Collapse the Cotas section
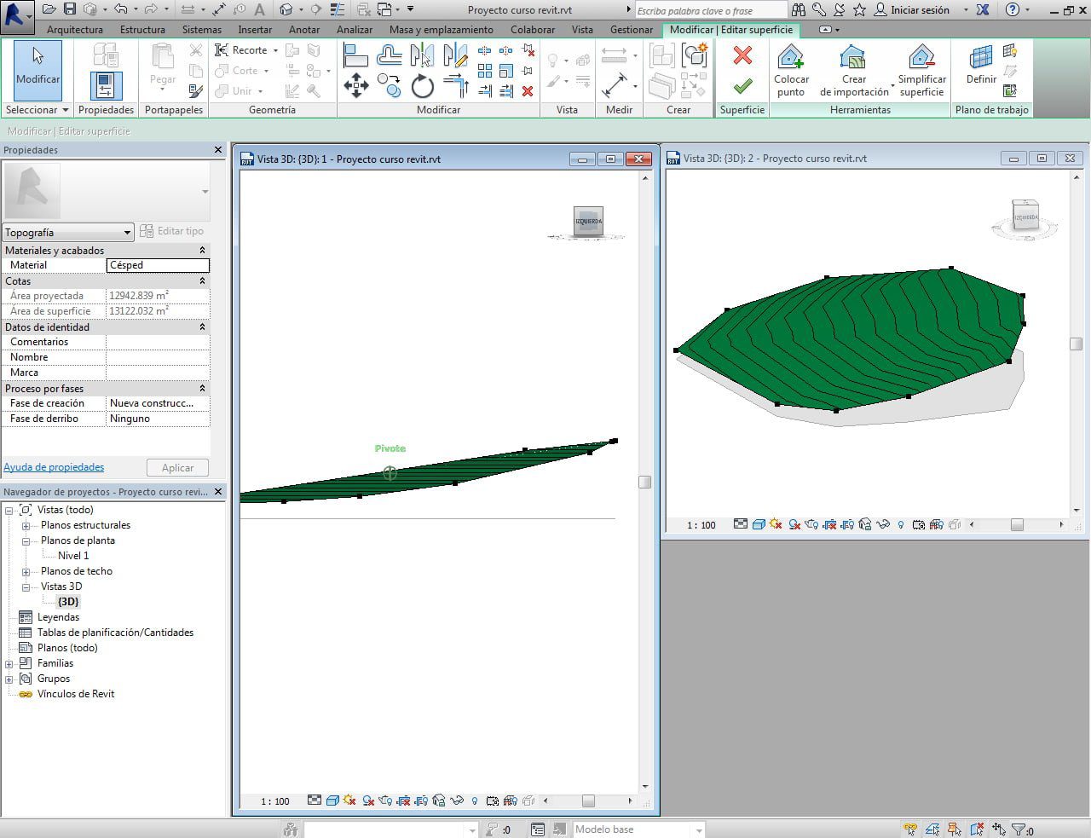This screenshot has height=838, width=1091. click(x=202, y=281)
